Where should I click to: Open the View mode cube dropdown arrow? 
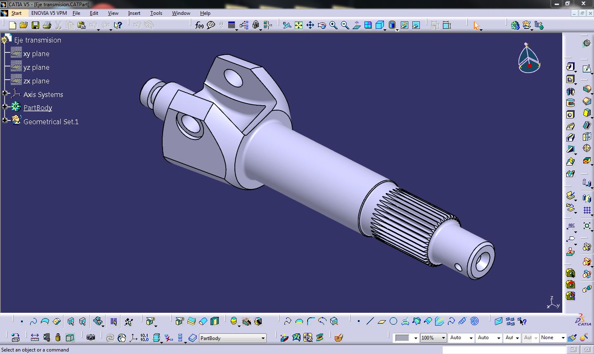tap(385, 30)
